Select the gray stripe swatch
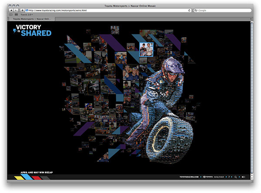This screenshot has height=193, width=261. point(45,178)
